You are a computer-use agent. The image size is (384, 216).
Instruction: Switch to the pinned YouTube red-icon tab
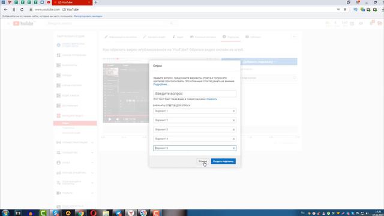[49, 2]
